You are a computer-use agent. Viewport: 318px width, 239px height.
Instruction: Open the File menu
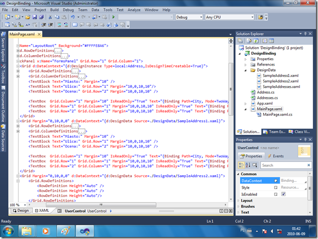(5, 10)
